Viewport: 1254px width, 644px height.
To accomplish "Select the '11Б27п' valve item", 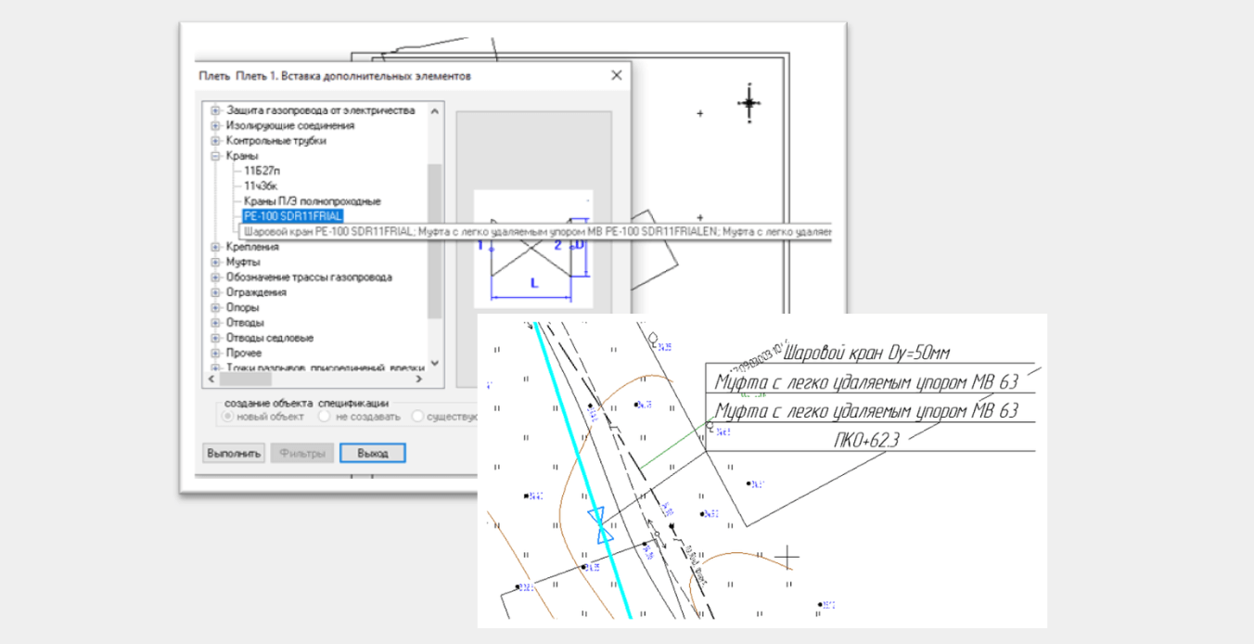I will [262, 172].
